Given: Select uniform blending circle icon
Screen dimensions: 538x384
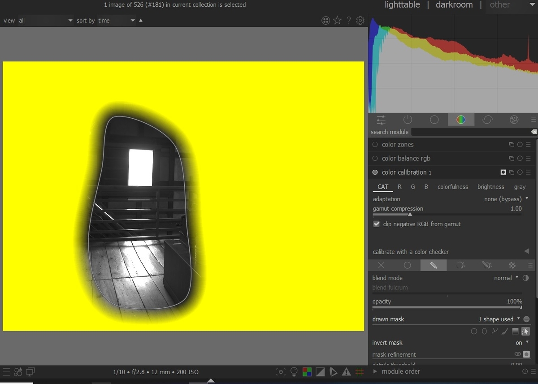Looking at the screenshot, I should point(407,265).
